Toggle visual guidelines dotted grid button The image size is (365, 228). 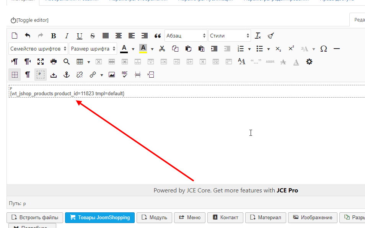(15, 75)
